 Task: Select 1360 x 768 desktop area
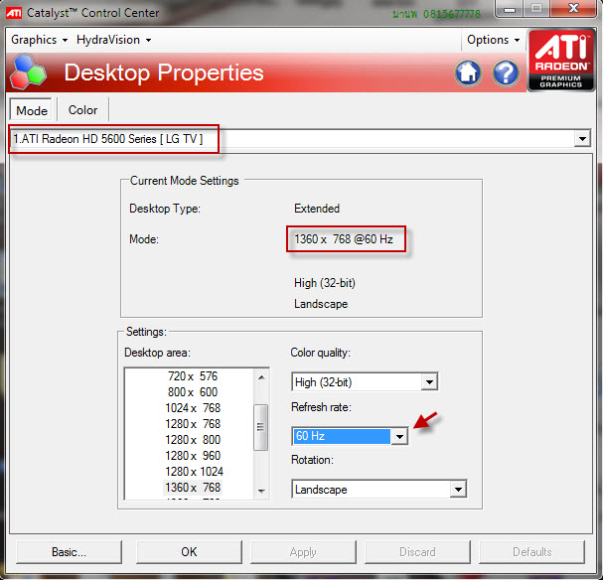(x=193, y=488)
